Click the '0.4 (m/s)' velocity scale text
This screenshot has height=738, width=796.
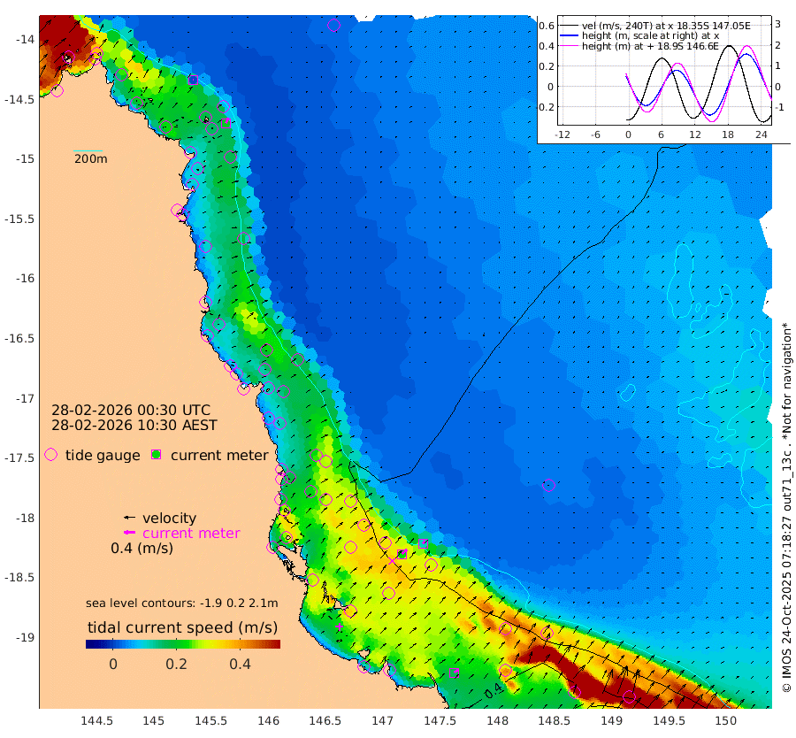click(142, 548)
